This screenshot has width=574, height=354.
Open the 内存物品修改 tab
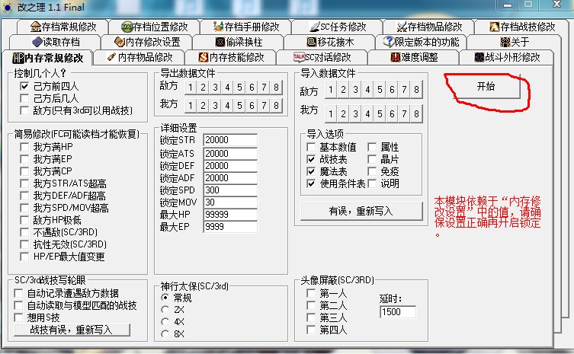140,57
